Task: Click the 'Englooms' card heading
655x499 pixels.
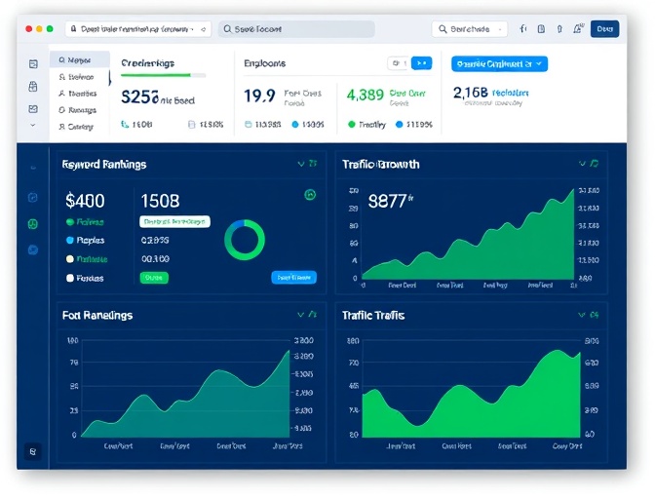Action: click(x=264, y=63)
